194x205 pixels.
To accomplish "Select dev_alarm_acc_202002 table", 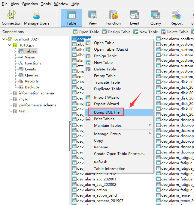I will tap(94, 185).
